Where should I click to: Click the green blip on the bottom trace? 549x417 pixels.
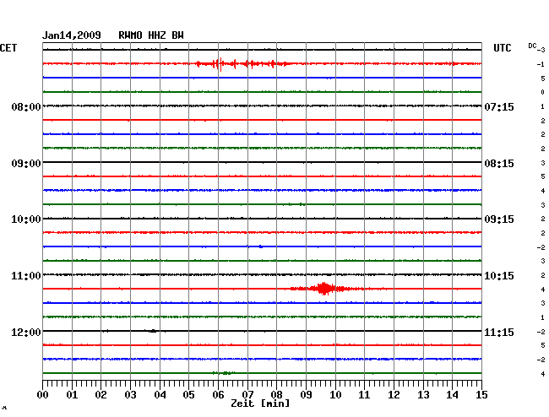pos(224,373)
